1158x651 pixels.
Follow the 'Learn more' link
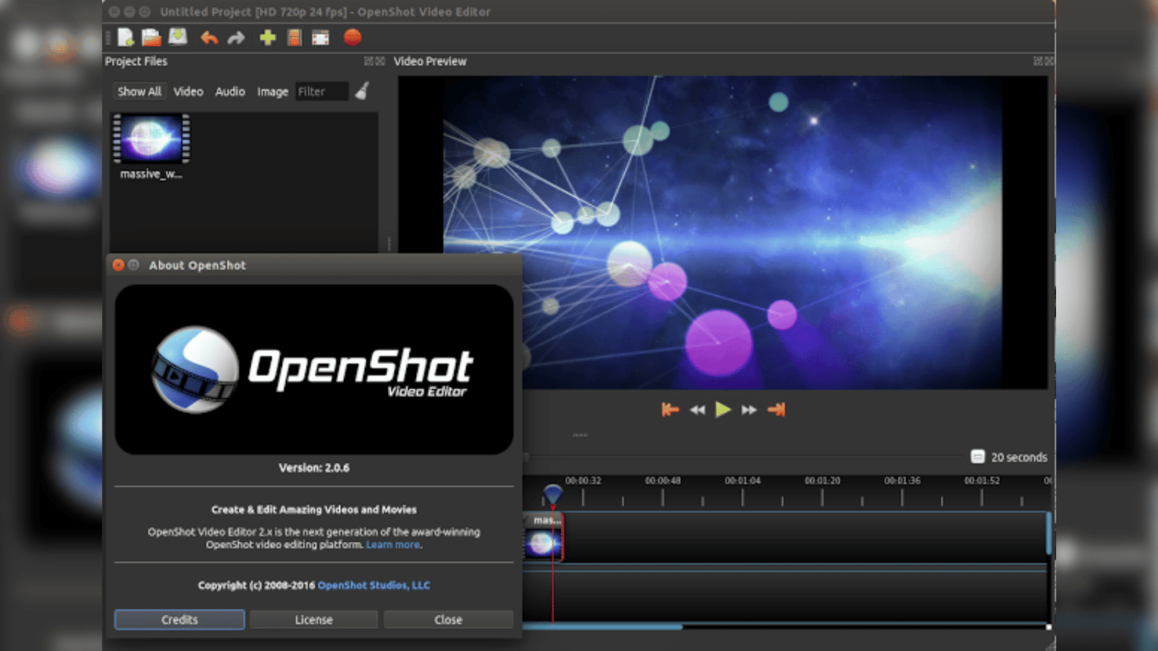(393, 545)
